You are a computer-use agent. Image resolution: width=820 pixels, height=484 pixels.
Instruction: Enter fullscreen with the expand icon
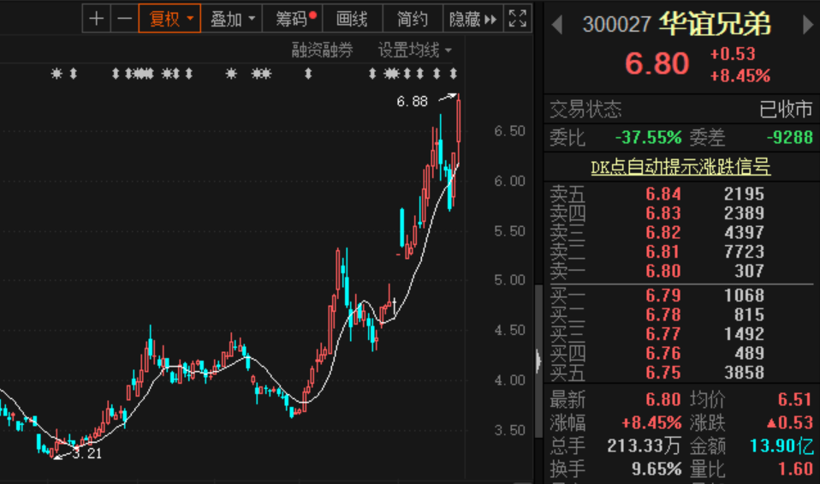(518, 19)
